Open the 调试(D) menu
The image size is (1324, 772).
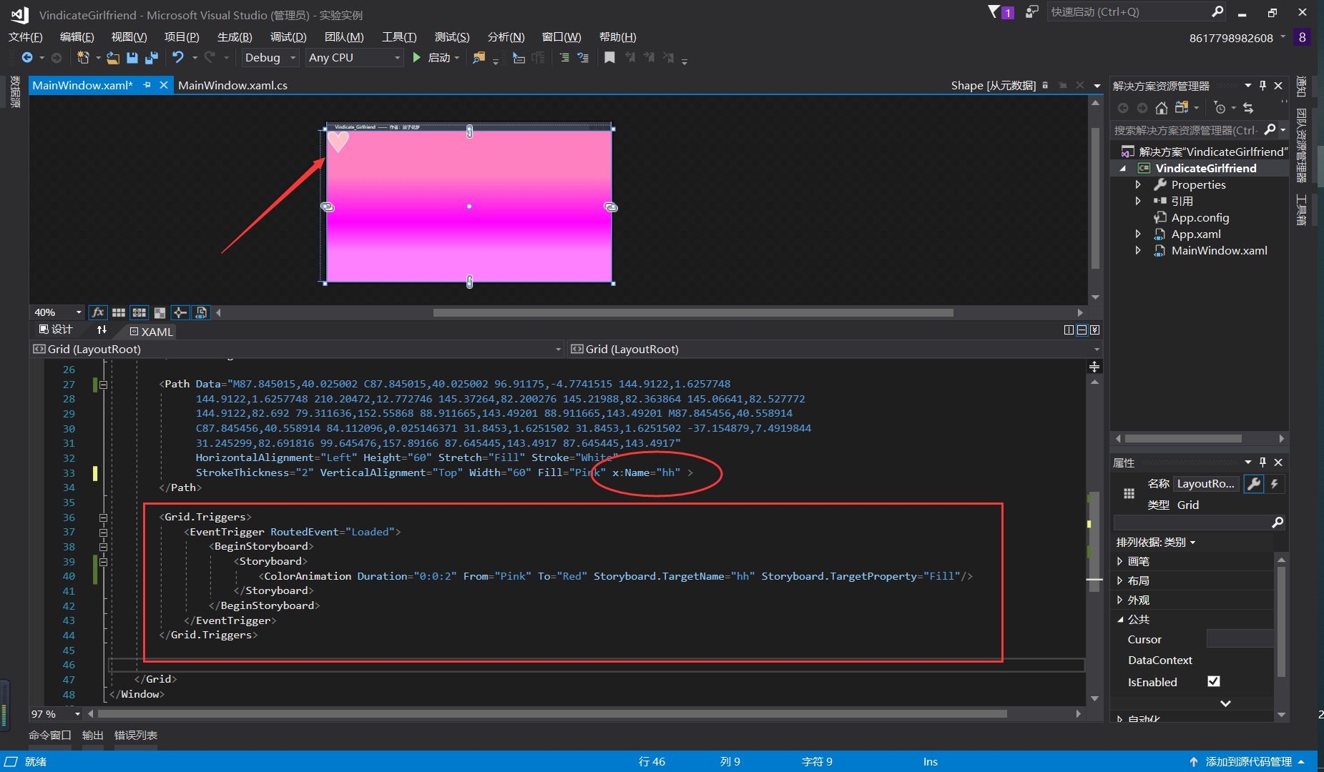point(288,36)
